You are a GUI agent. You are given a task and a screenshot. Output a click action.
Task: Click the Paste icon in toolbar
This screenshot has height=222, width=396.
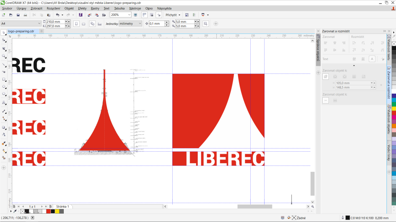coord(49,15)
